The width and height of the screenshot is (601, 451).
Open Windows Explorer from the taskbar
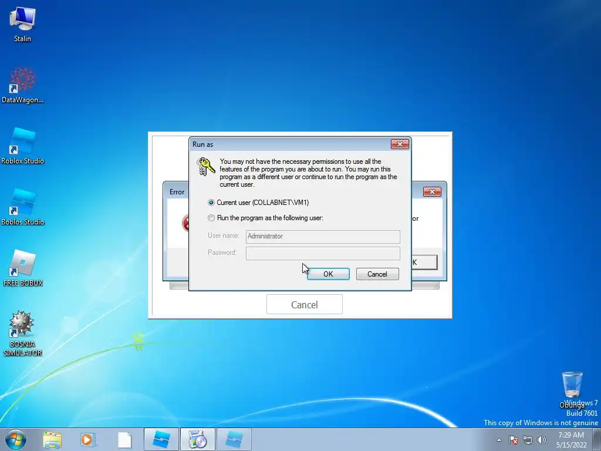52,440
